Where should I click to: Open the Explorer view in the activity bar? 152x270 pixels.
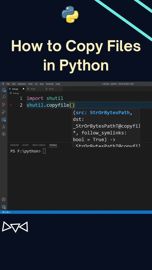(4, 90)
